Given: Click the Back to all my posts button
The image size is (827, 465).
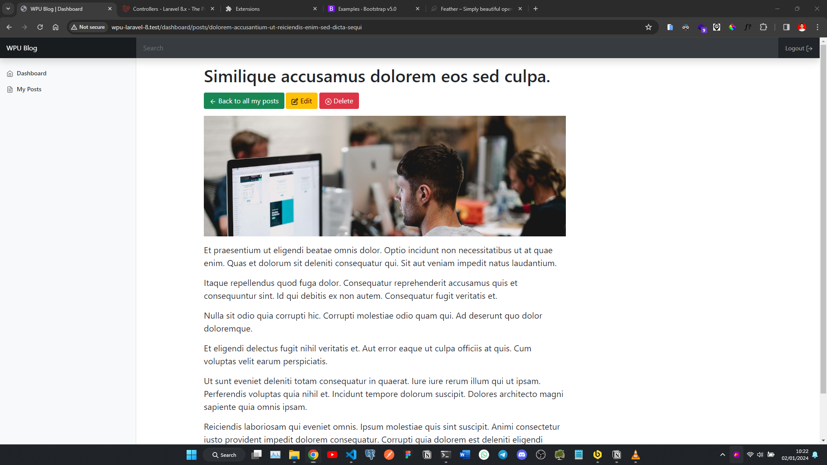Looking at the screenshot, I should pyautogui.click(x=244, y=101).
